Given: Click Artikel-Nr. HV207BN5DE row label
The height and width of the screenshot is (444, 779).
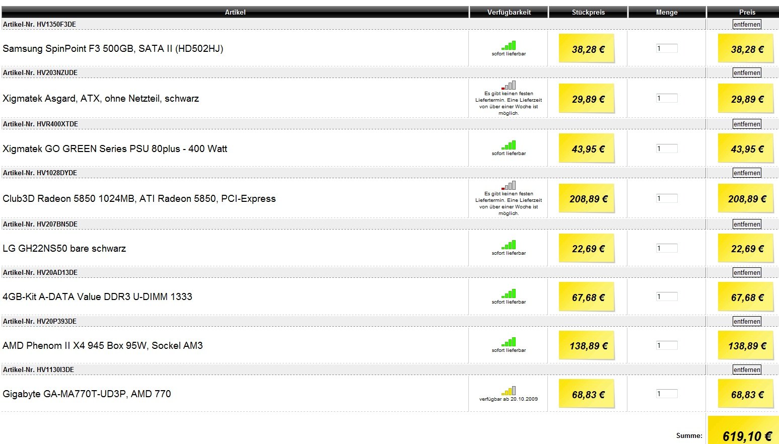Looking at the screenshot, I should coord(40,224).
